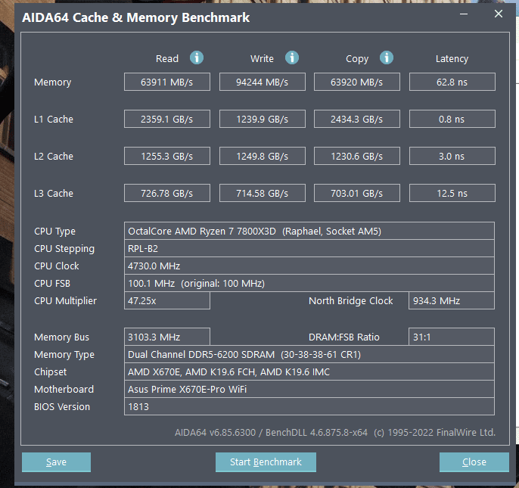Click the North Bridge Clock value
The height and width of the screenshot is (488, 519).
click(x=452, y=300)
